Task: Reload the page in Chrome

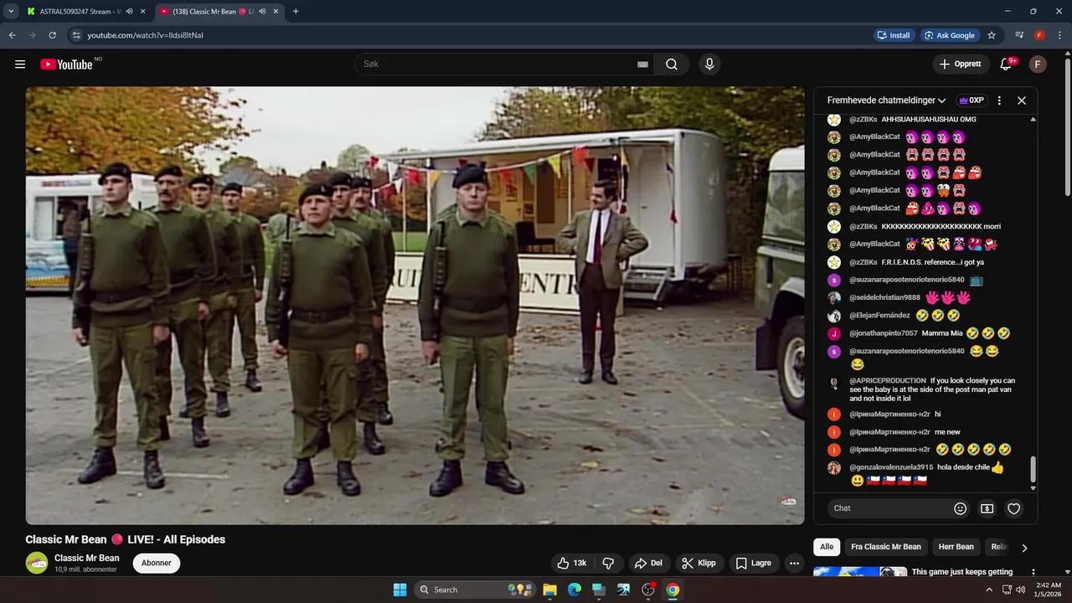Action: [52, 35]
